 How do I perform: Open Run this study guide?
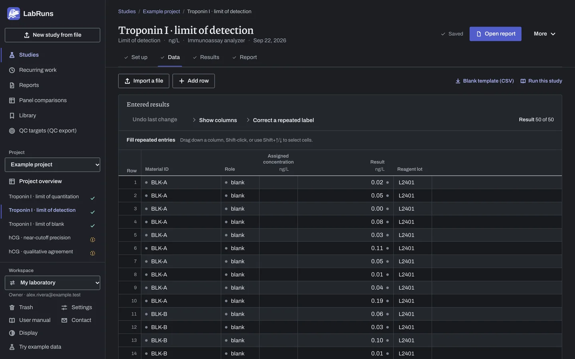pyautogui.click(x=541, y=81)
